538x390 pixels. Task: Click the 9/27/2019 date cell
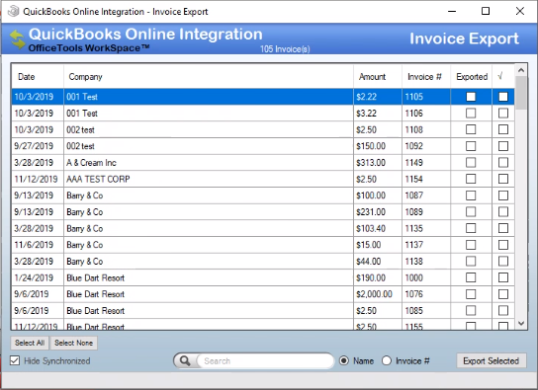pyautogui.click(x=38, y=146)
